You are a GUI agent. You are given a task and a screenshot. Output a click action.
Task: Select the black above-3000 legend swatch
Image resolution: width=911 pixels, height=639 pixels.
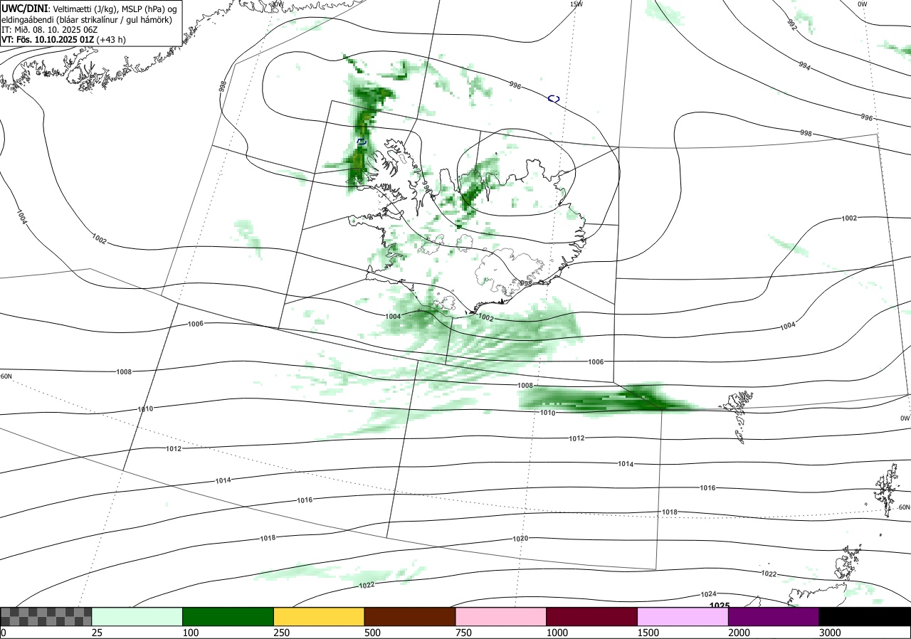coord(865,616)
